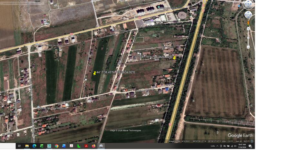Viewport: 290px width, 163px height.
Task: Open the green Excel taskbar icon
Action: click(42, 146)
